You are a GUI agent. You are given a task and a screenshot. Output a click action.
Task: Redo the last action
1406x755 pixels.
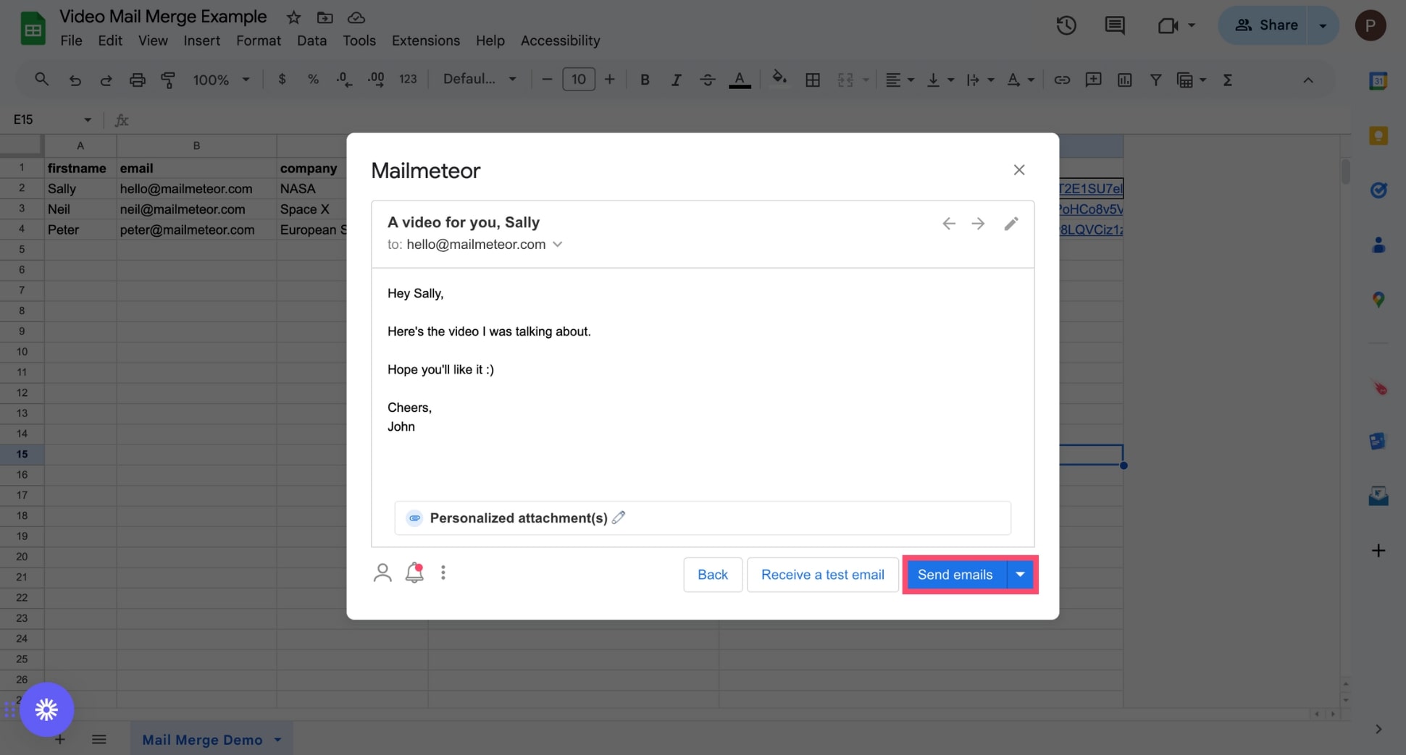(106, 80)
